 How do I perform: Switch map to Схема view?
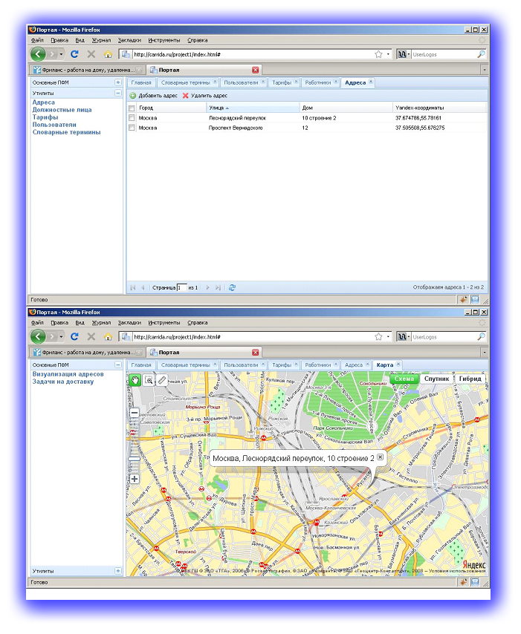pos(404,379)
